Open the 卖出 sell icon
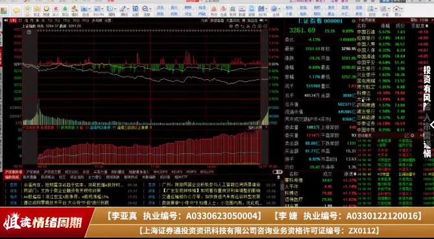Screen dimensions: 434x239 coord(65,10)
